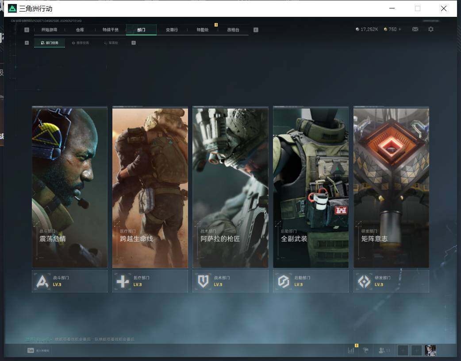Image resolution: width=461 pixels, height=361 pixels.
Task: Select the 部门任务 sub-tab
Action: click(50, 43)
